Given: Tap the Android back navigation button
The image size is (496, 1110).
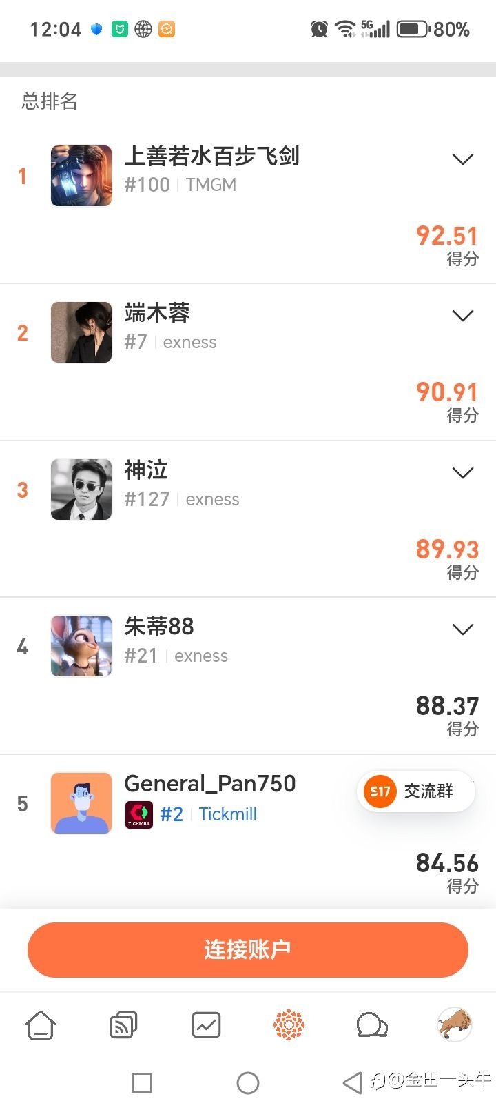Looking at the screenshot, I should (353, 1082).
